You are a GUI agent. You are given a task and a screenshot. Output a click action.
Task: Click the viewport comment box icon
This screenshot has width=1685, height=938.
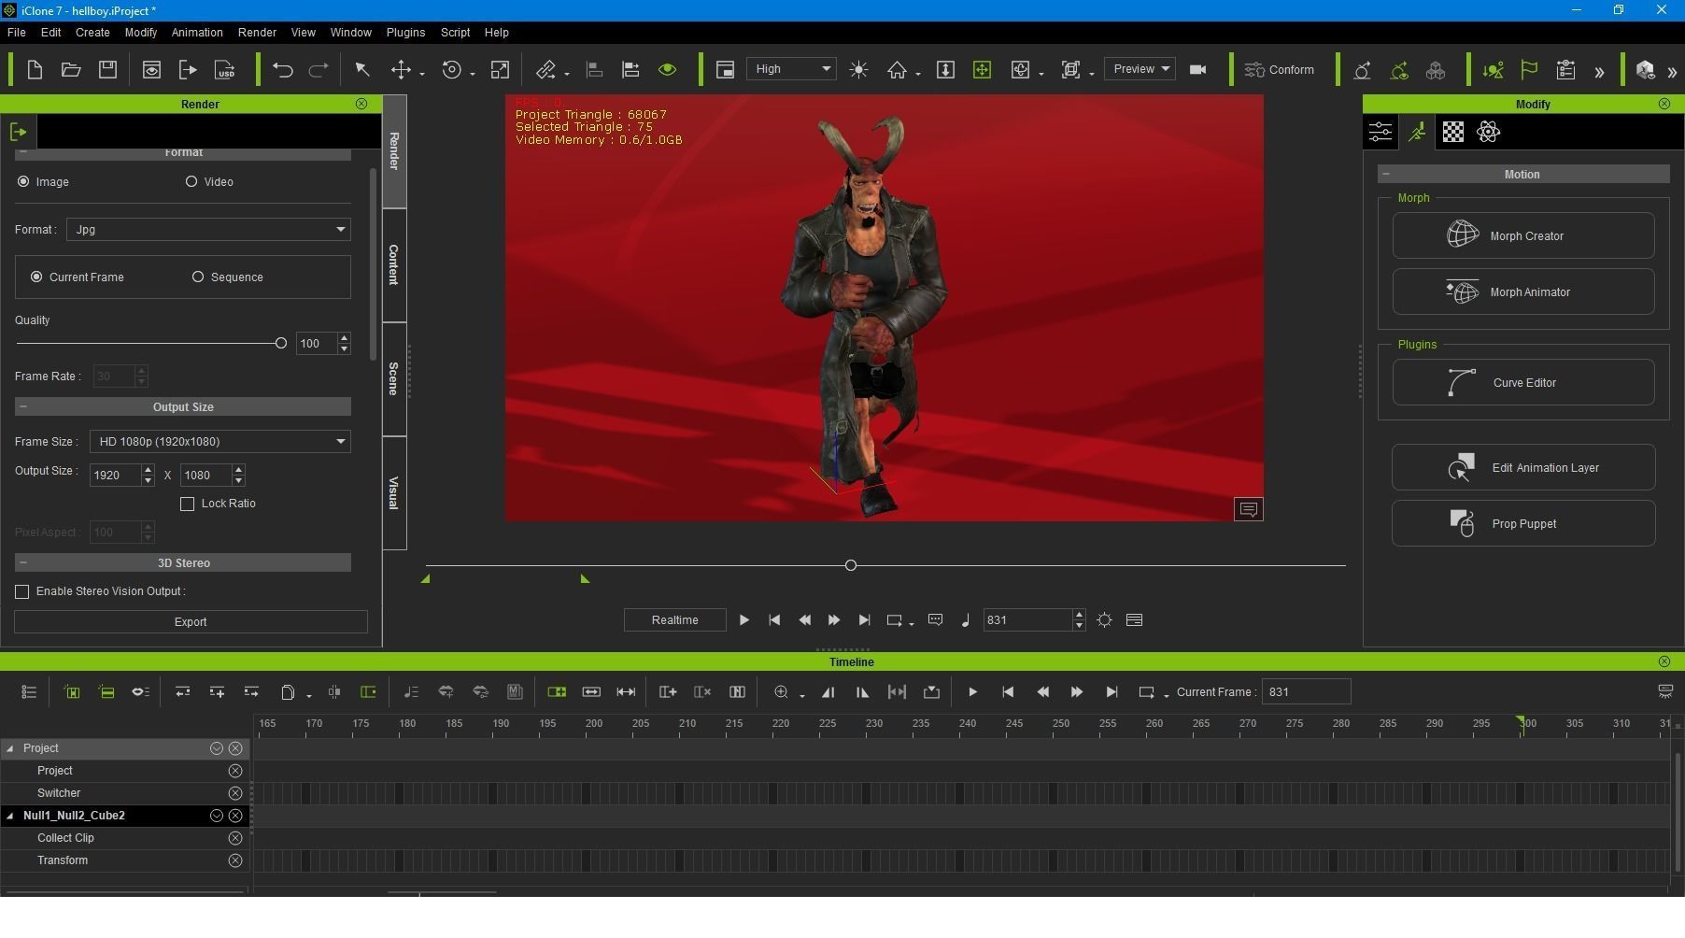pyautogui.click(x=1249, y=509)
